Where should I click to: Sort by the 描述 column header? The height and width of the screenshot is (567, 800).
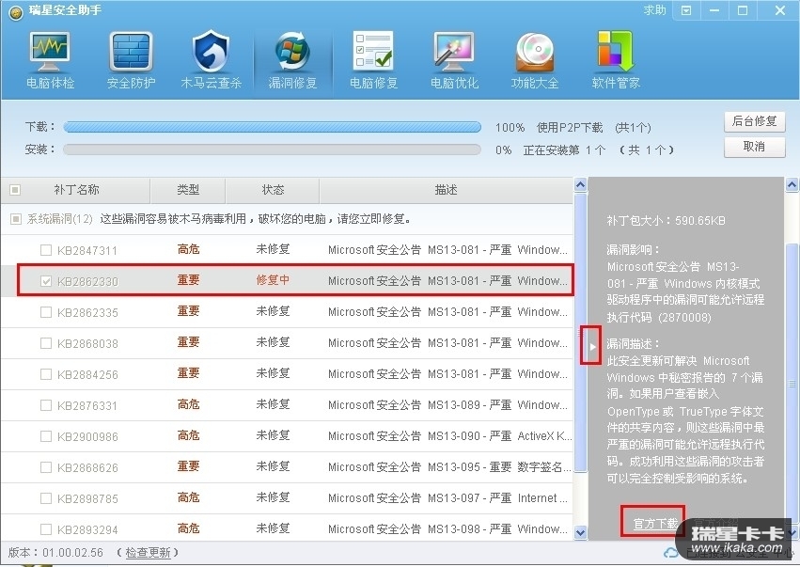[x=446, y=190]
